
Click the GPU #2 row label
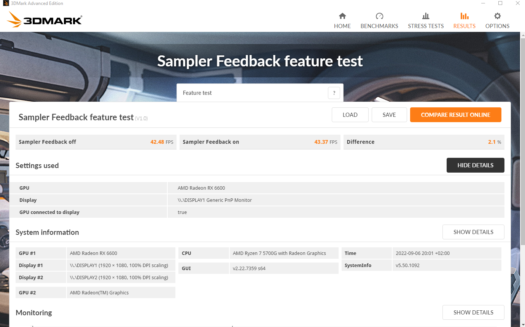tap(27, 292)
